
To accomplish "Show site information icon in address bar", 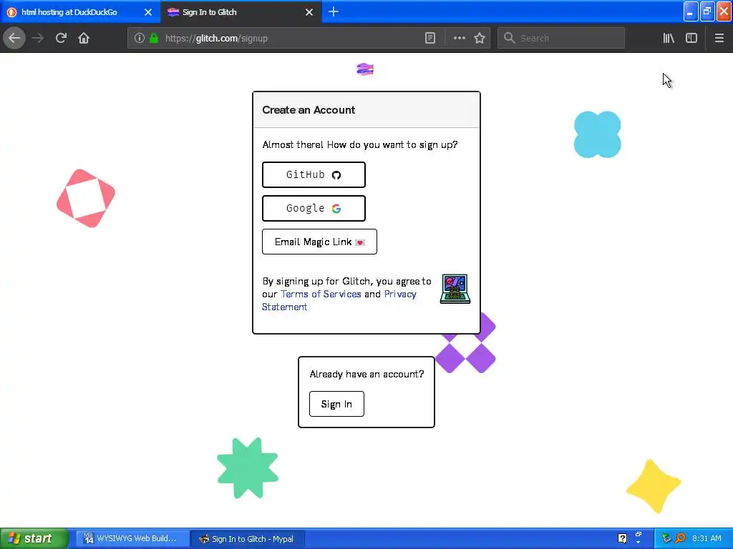I will 140,38.
